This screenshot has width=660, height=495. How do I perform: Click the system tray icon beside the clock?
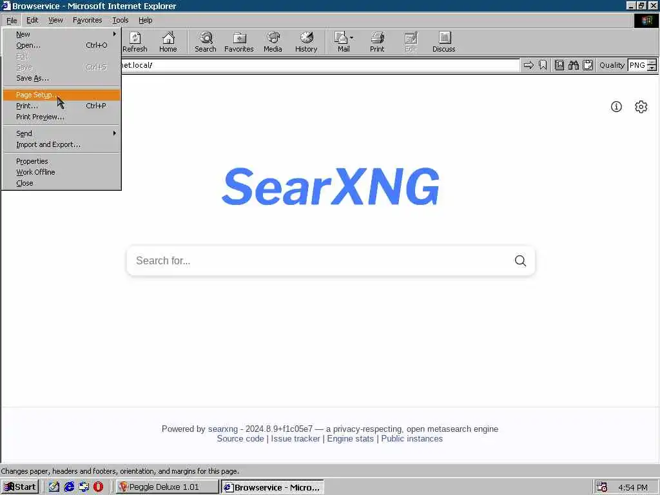tap(601, 487)
